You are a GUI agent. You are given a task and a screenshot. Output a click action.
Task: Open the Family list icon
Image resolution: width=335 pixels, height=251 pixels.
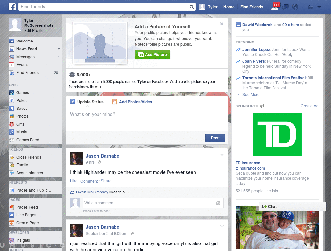pos(12,165)
